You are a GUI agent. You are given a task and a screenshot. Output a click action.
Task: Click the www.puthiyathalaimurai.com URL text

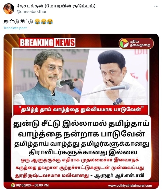coord(130,186)
